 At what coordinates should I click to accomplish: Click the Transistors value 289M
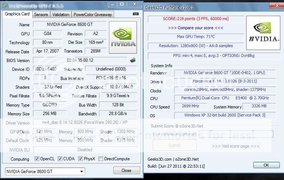[95, 51]
